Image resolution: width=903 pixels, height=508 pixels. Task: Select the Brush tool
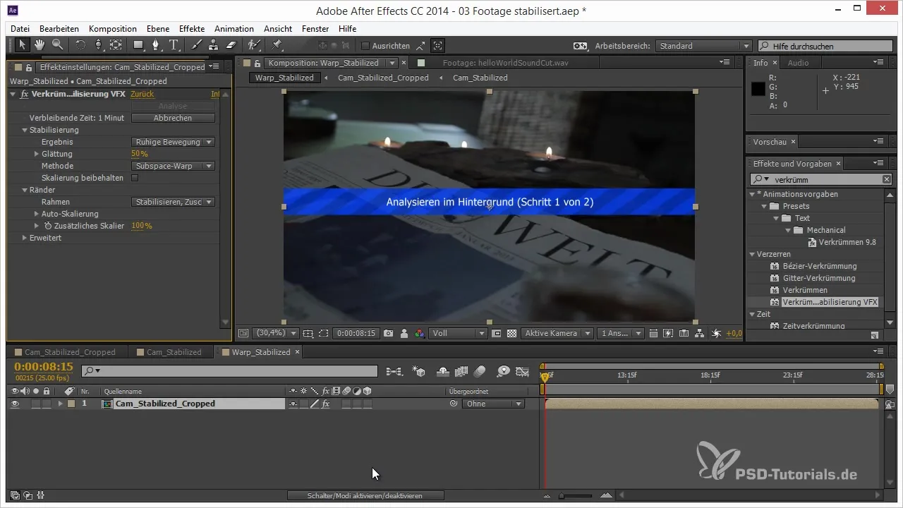[x=196, y=45]
